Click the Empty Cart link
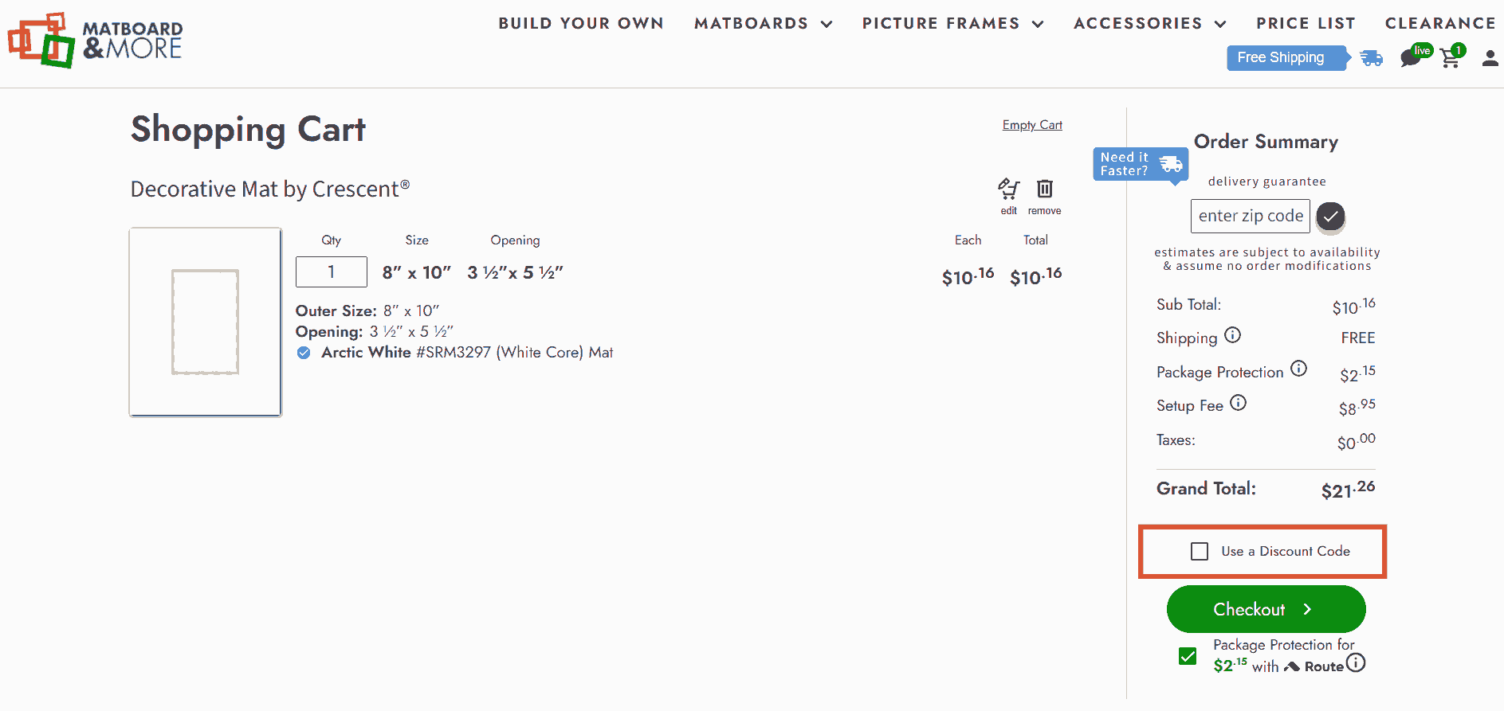 [1031, 125]
